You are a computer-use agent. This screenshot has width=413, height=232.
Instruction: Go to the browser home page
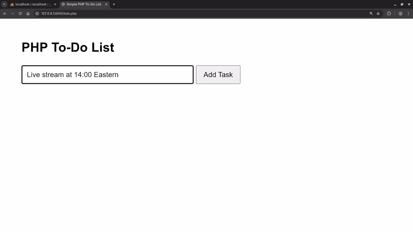28,14
